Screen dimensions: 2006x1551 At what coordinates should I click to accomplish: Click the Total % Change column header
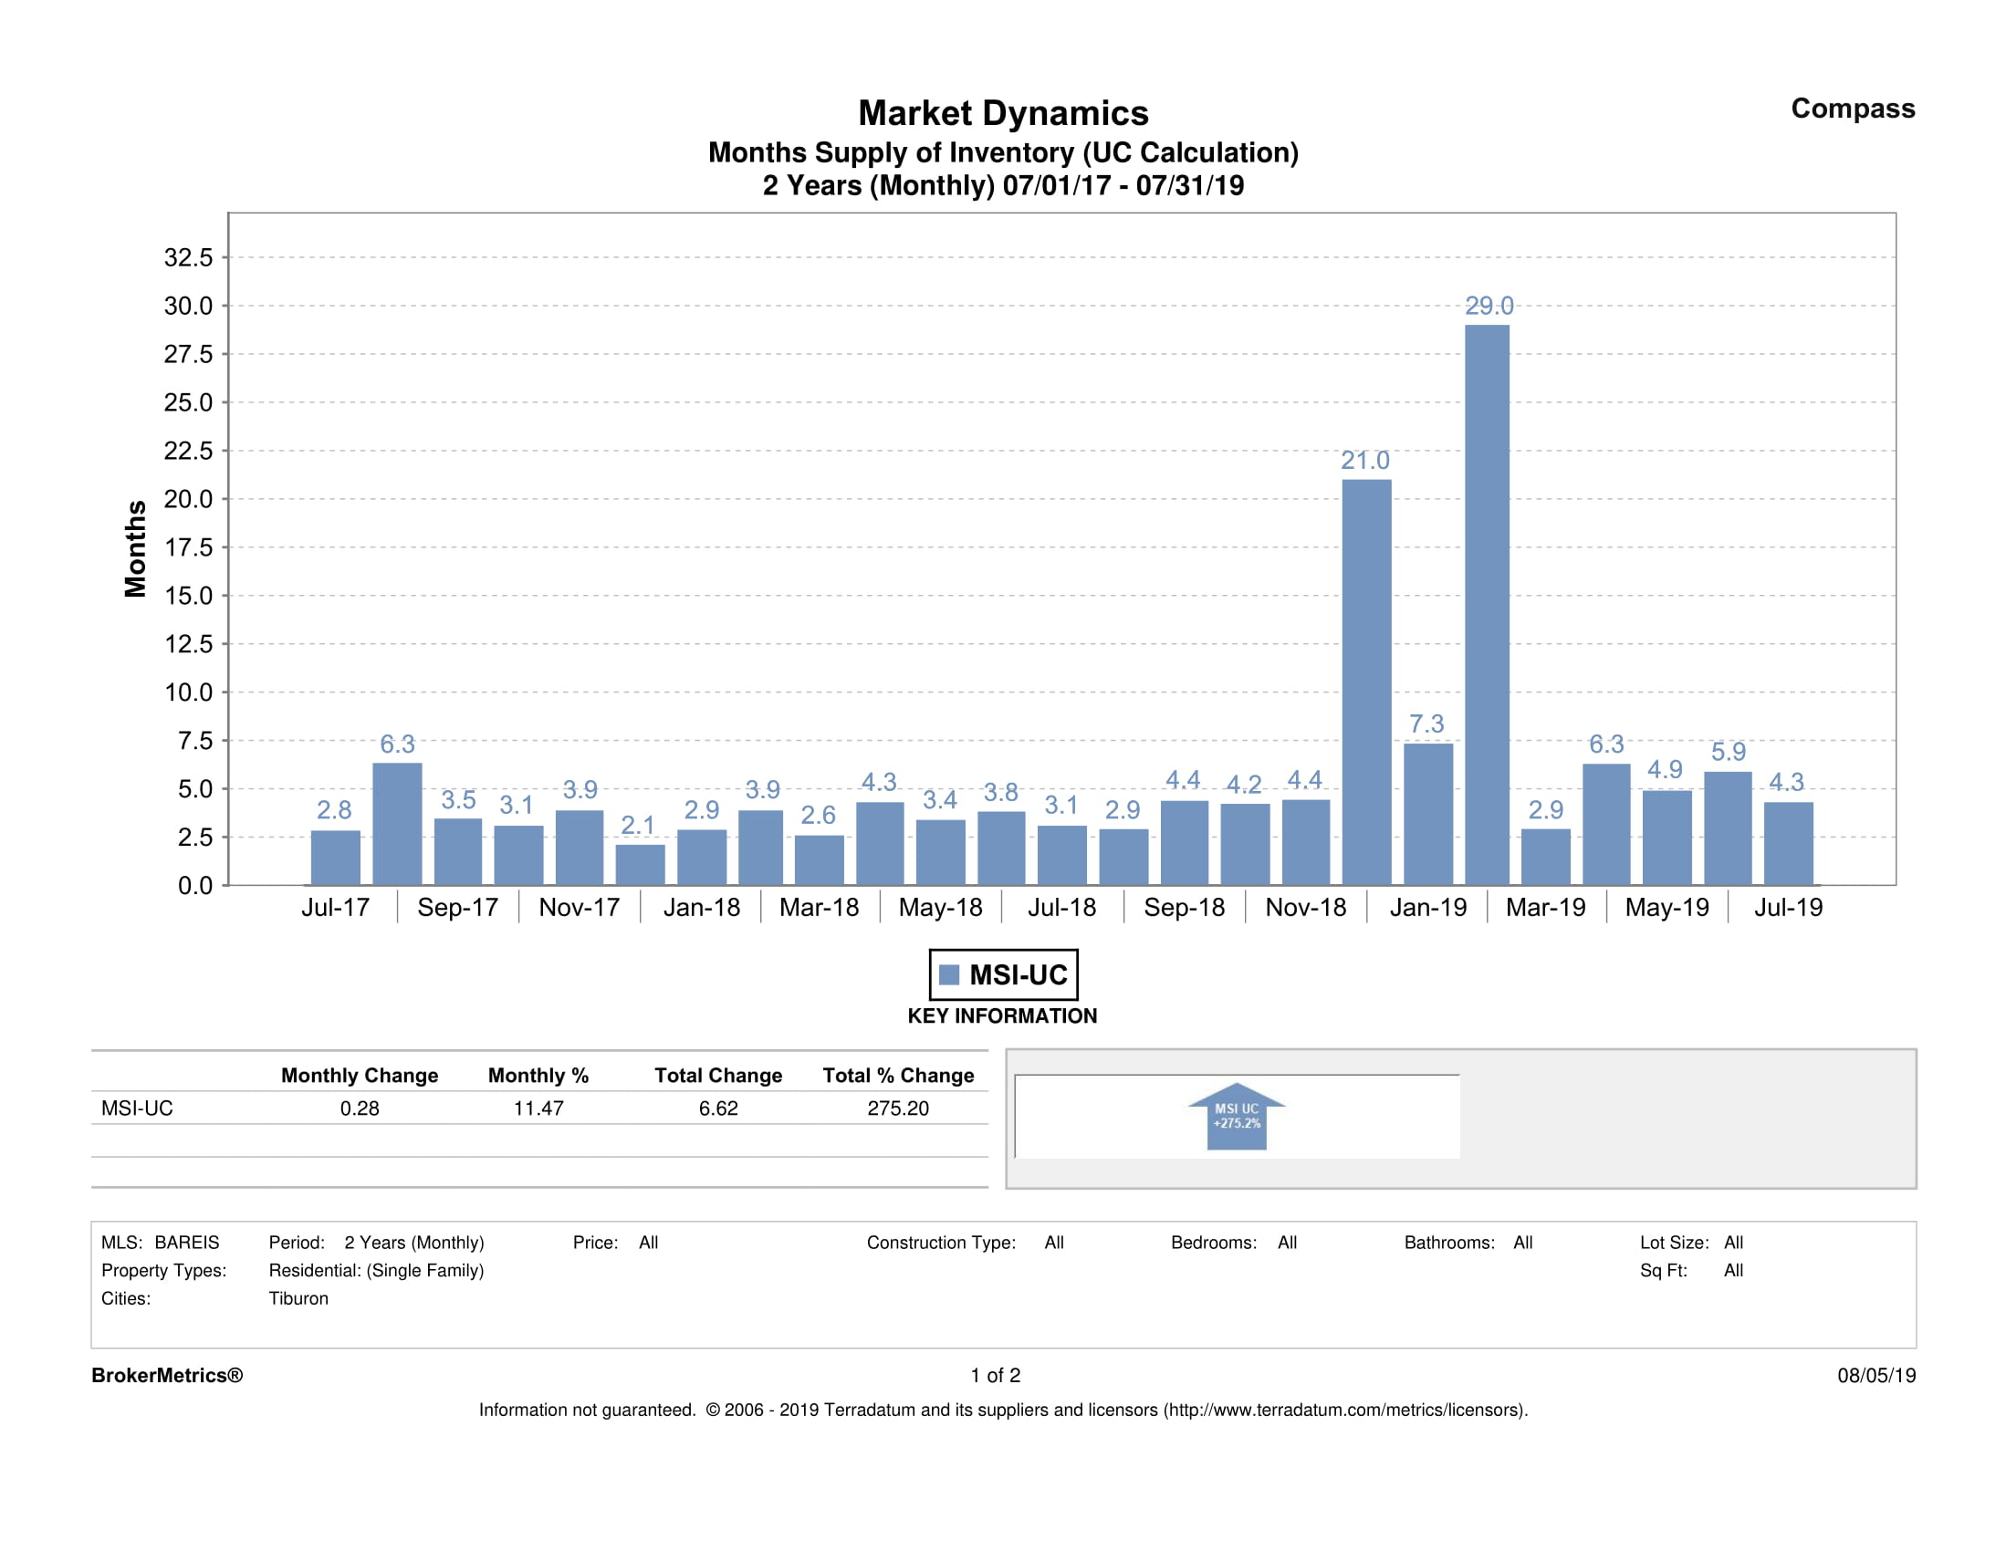pos(897,1076)
